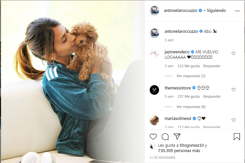The height and width of the screenshot is (163, 245).
Task: Like the mariasolmessi comment
Action: (x=233, y=120)
